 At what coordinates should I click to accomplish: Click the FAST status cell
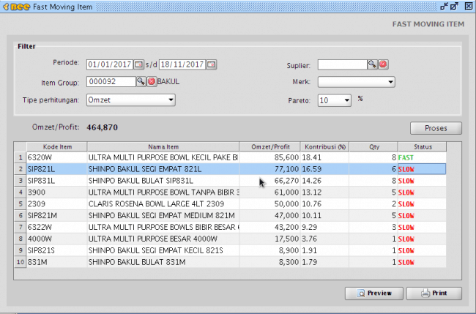[x=422, y=157]
